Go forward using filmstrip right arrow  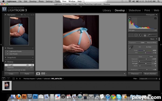(x=20, y=79)
